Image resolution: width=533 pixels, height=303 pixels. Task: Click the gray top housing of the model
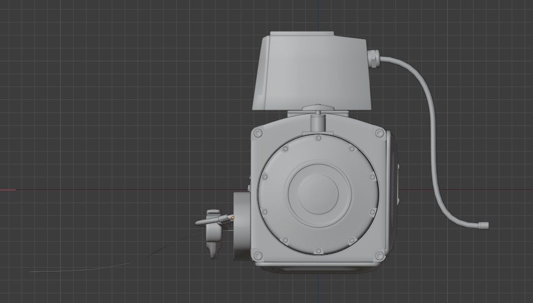pyautogui.click(x=312, y=71)
